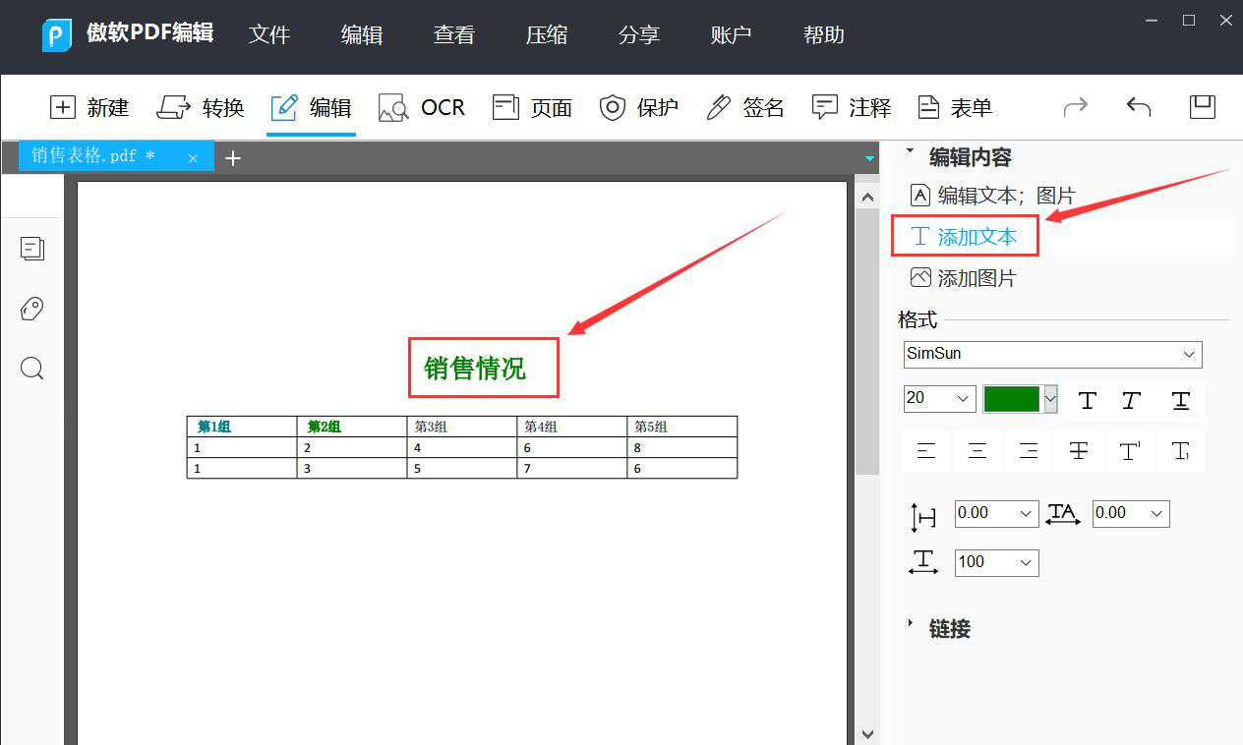The height and width of the screenshot is (745, 1243).
Task: Expand the 链接 section
Action: click(910, 623)
